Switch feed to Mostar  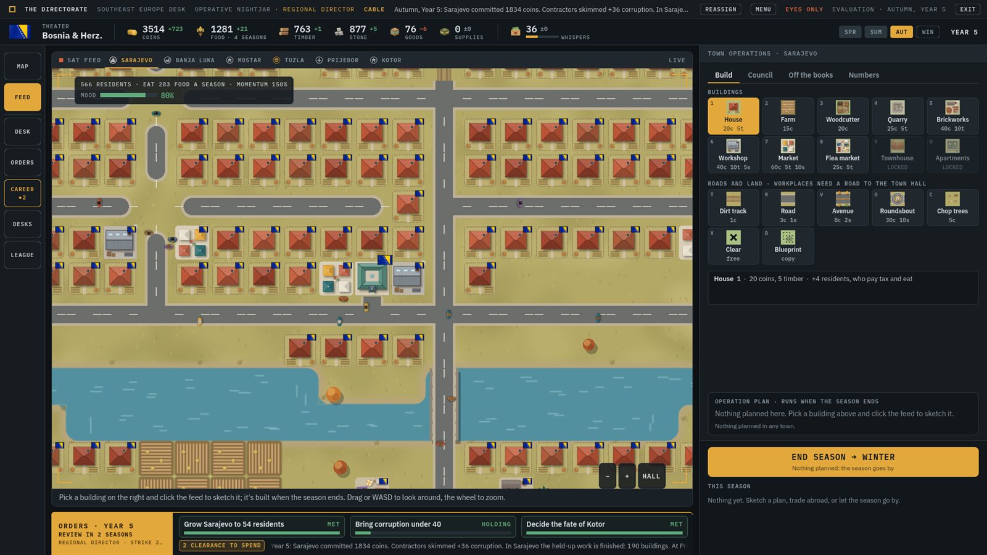pos(244,60)
